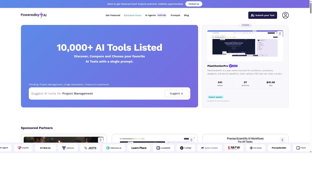The image size is (312, 175).
Task: Open the LocalRAG! logo in the bottom strip
Action: pyautogui.click(x=163, y=148)
